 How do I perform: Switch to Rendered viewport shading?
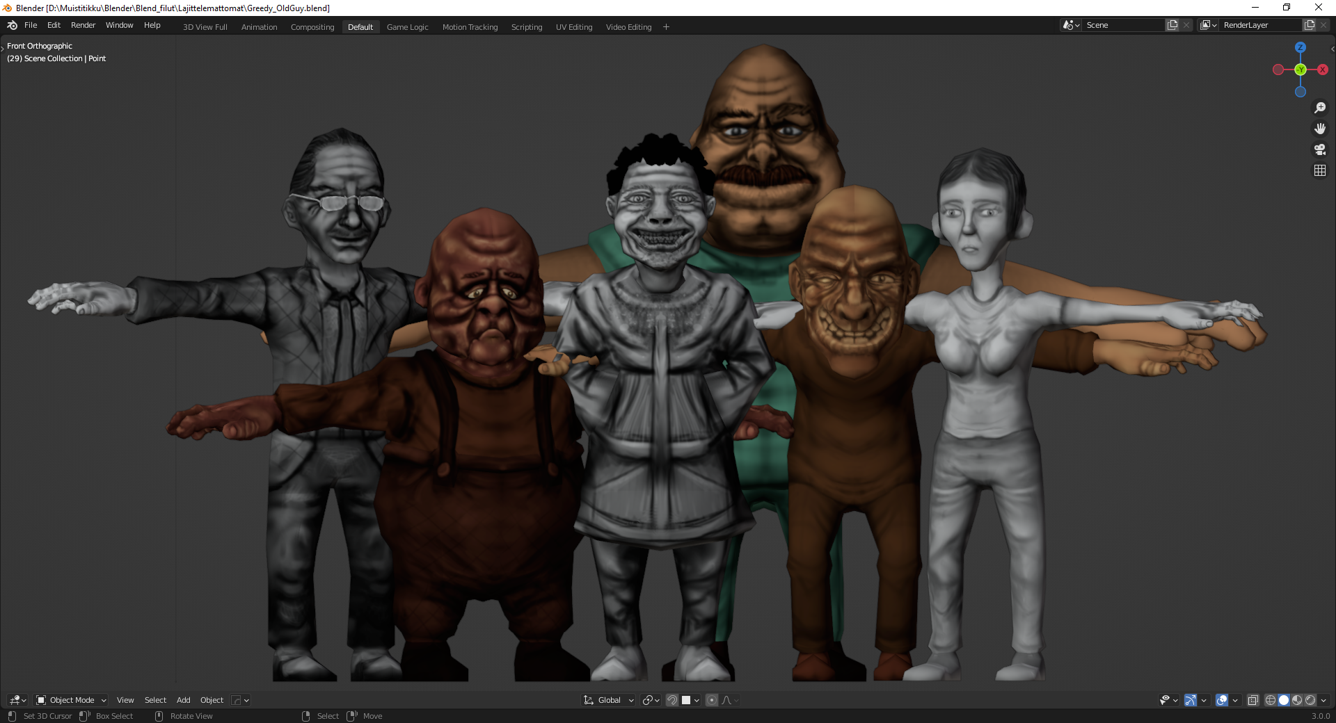tap(1310, 700)
